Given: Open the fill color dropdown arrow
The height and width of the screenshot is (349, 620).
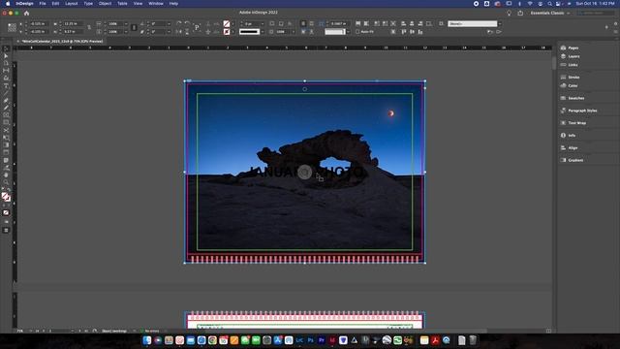Looking at the screenshot, I should (x=232, y=23).
